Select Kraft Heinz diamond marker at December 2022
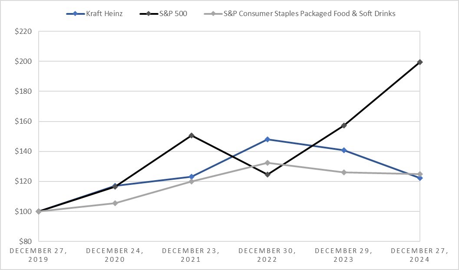 [267, 139]
